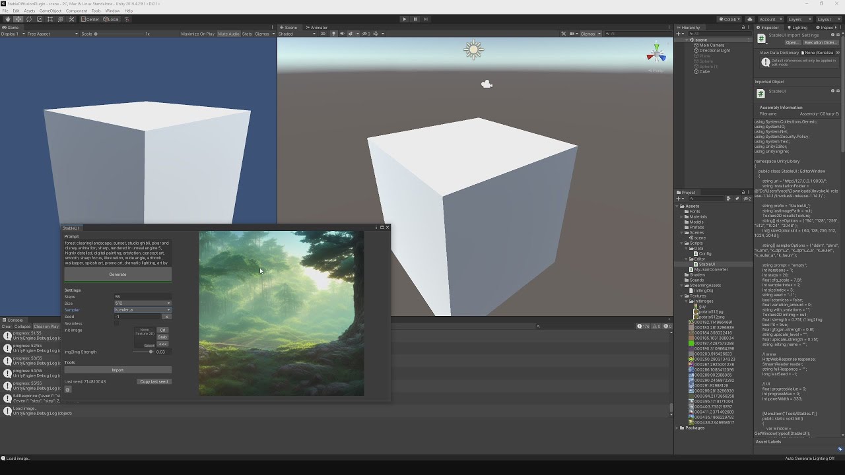Open the GameObject menu
This screenshot has height=475, width=845.
50,11
